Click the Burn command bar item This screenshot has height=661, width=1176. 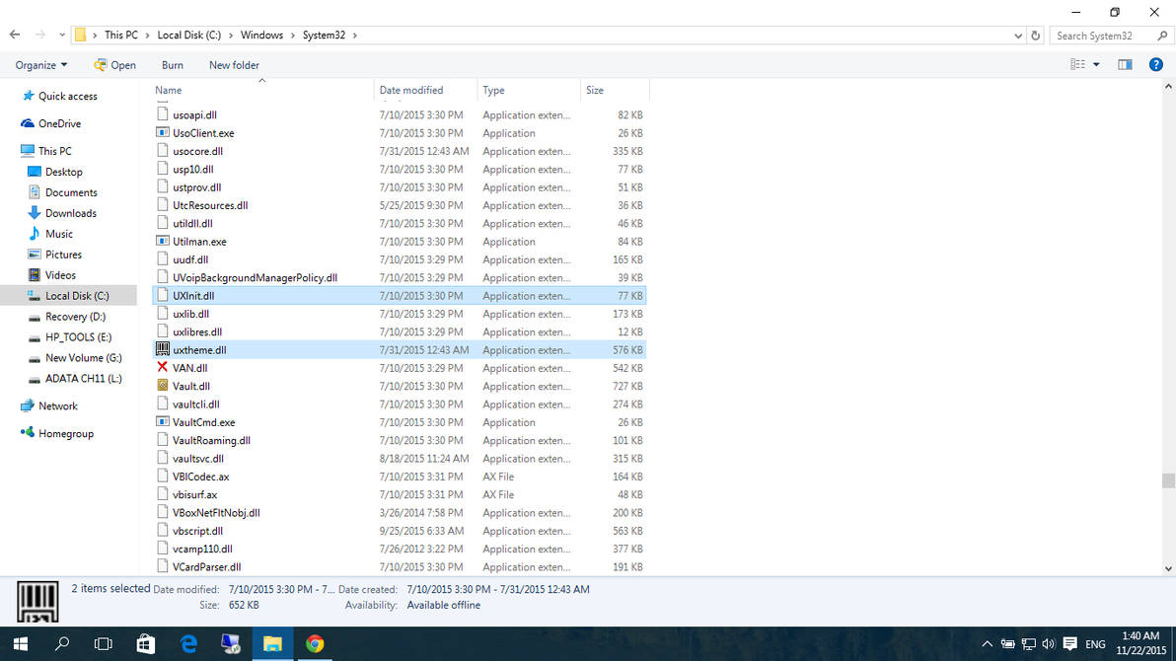[x=172, y=65]
